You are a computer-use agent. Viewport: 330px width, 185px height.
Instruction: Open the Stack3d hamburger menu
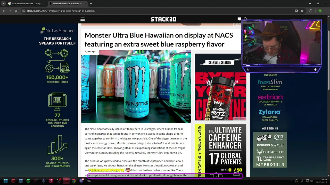[x=82, y=19]
